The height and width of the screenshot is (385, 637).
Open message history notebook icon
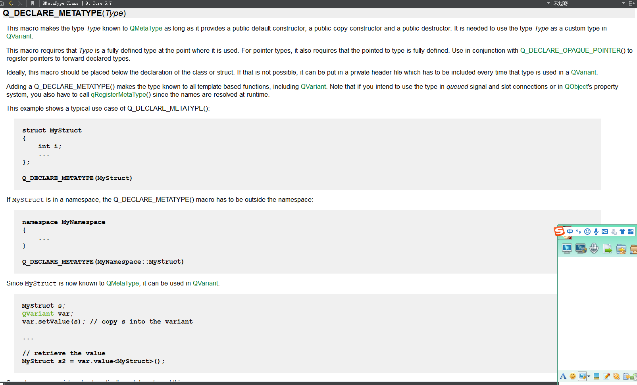point(626,376)
